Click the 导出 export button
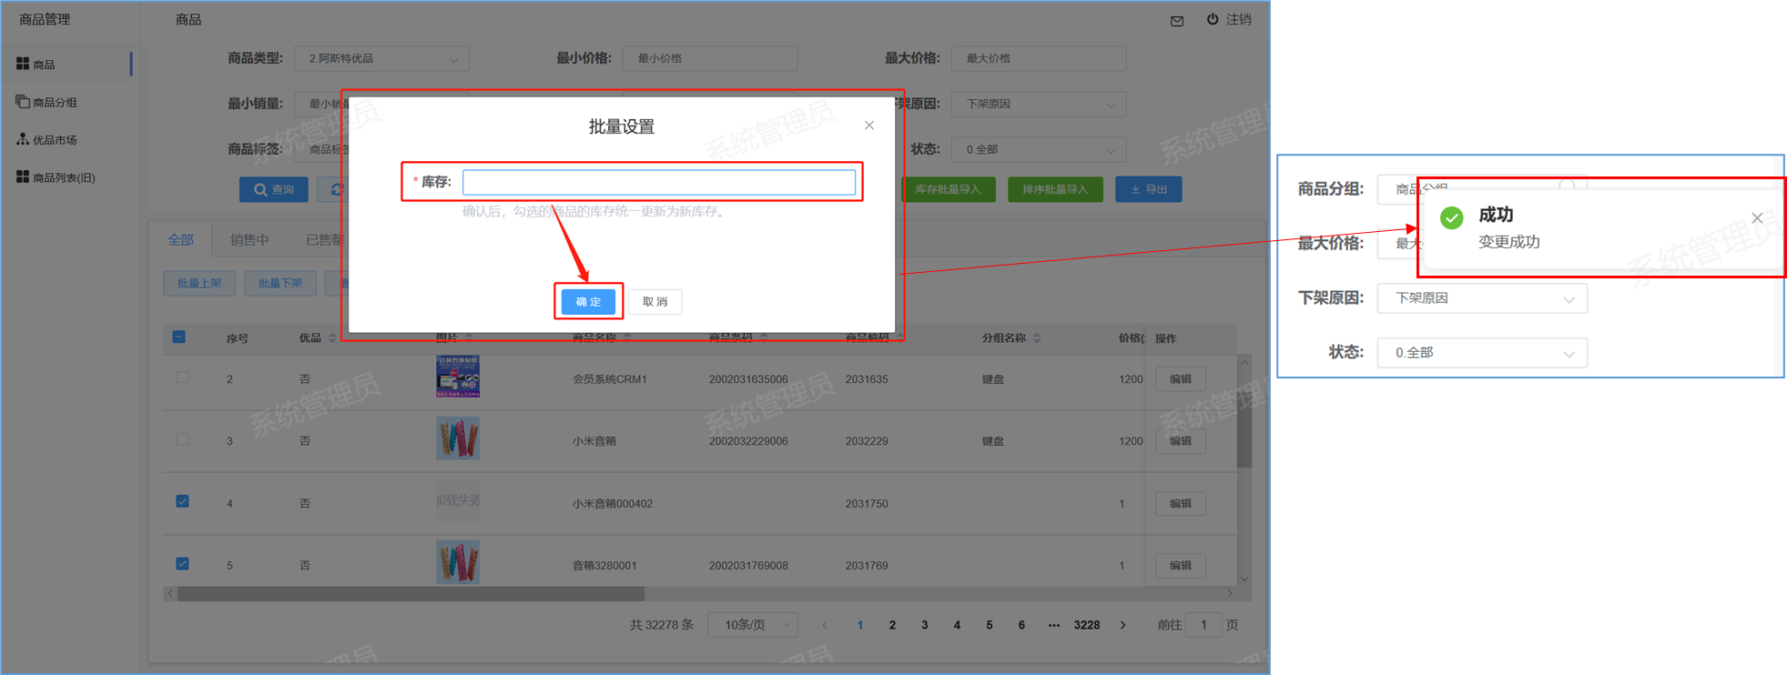 click(x=1149, y=189)
